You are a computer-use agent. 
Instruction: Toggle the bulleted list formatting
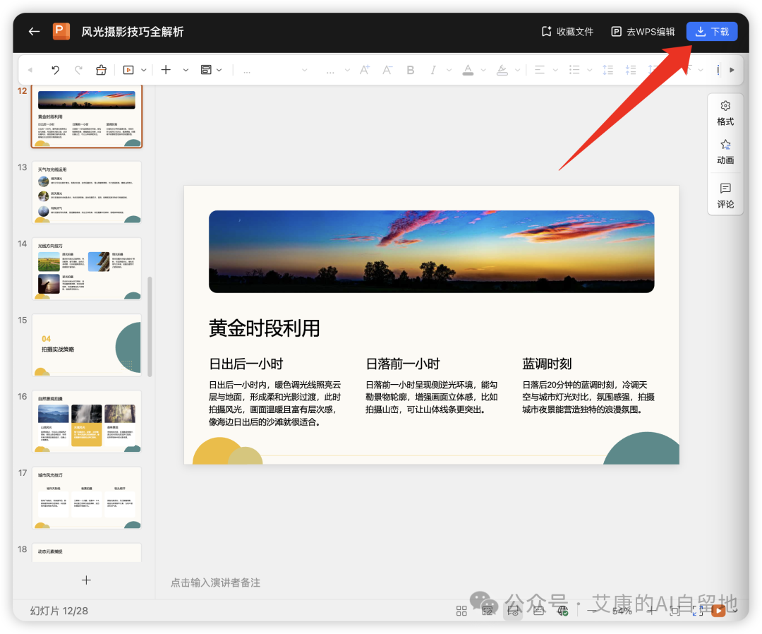point(573,69)
